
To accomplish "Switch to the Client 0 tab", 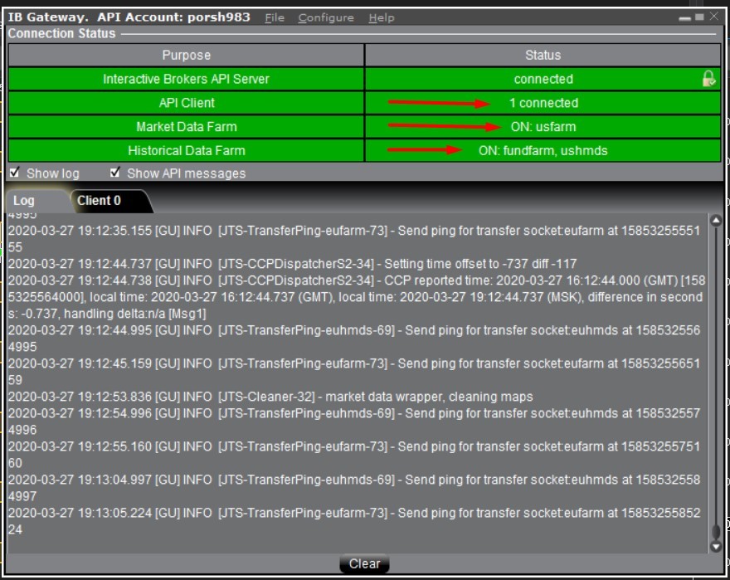I will point(100,200).
